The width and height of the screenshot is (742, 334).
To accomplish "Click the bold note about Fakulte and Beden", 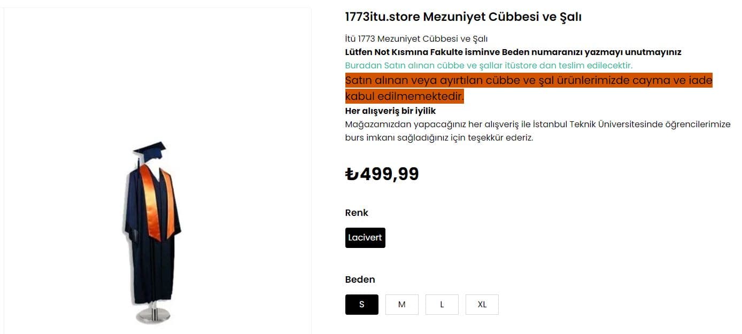I will click(513, 52).
